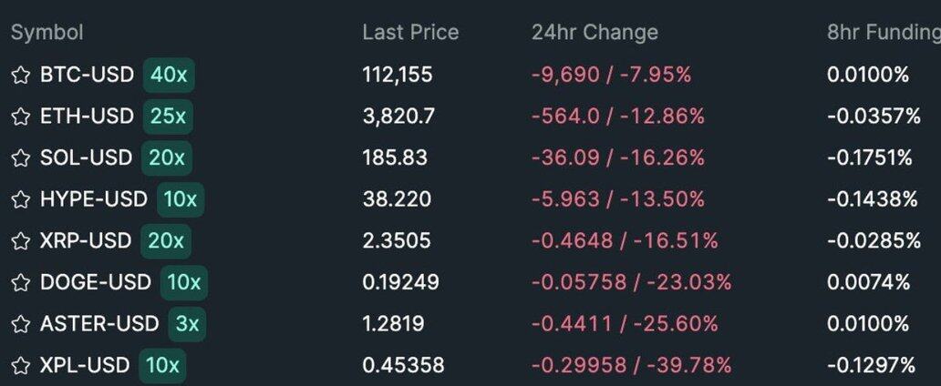Image resolution: width=941 pixels, height=386 pixels.
Task: Click HYPE-USD funding rate -0.1438%
Action: (x=872, y=199)
